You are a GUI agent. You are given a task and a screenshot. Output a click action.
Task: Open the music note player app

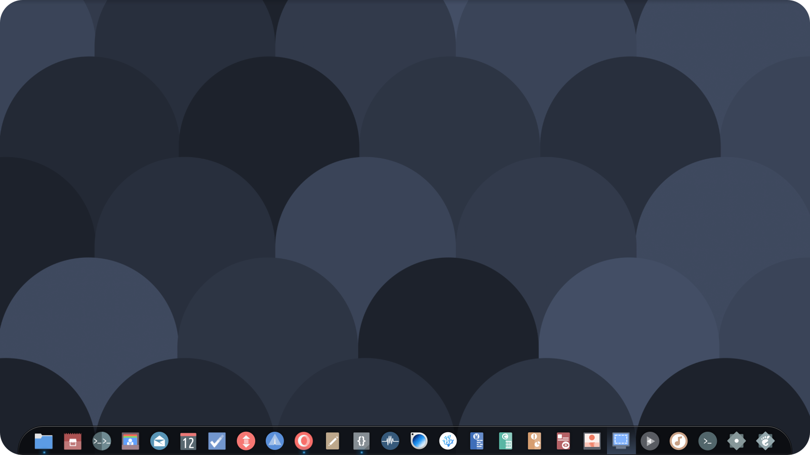click(678, 441)
